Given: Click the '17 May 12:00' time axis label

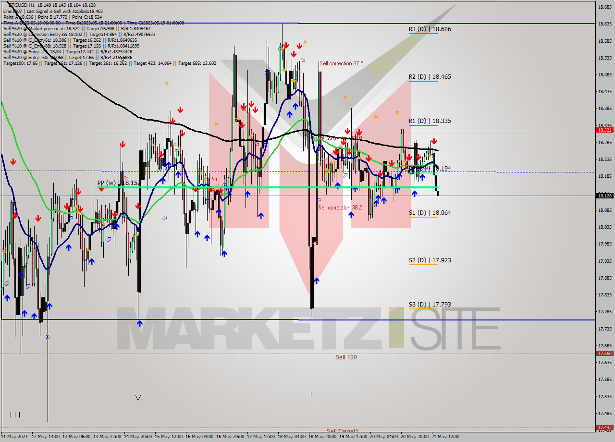Looking at the screenshot, I should (x=261, y=437).
